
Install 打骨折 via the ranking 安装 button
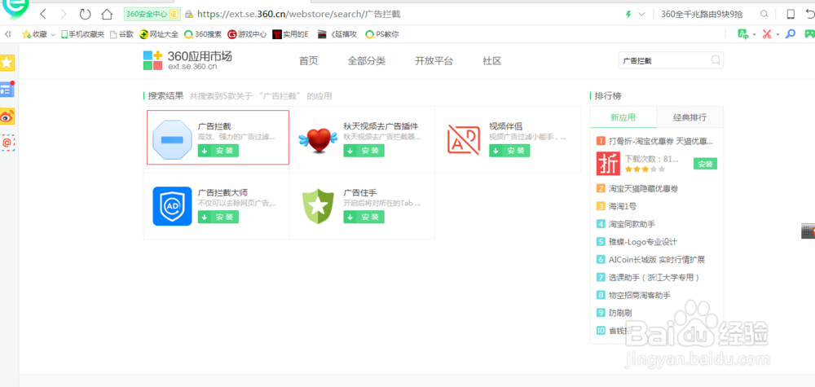coord(705,164)
